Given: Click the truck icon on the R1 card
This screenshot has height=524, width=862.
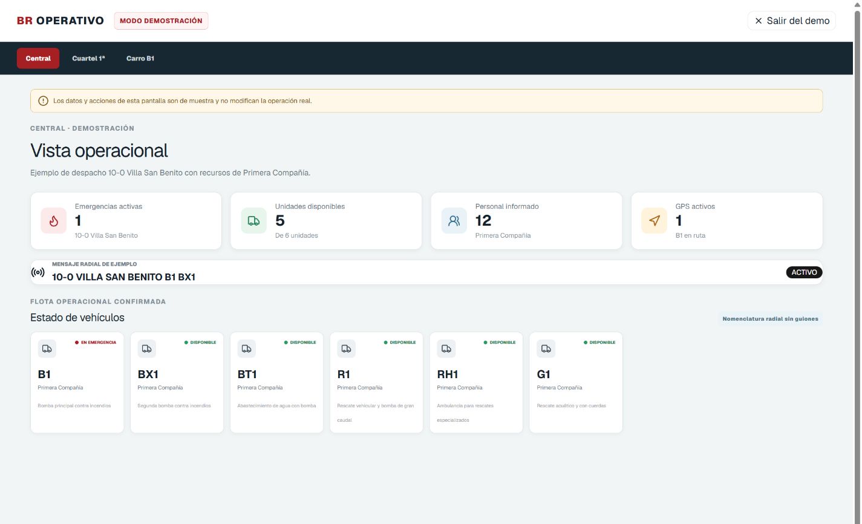Looking at the screenshot, I should 347,349.
